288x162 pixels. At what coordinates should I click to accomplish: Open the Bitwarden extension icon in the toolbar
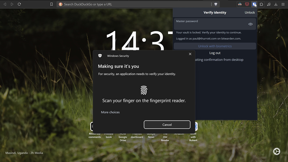coord(254,4)
